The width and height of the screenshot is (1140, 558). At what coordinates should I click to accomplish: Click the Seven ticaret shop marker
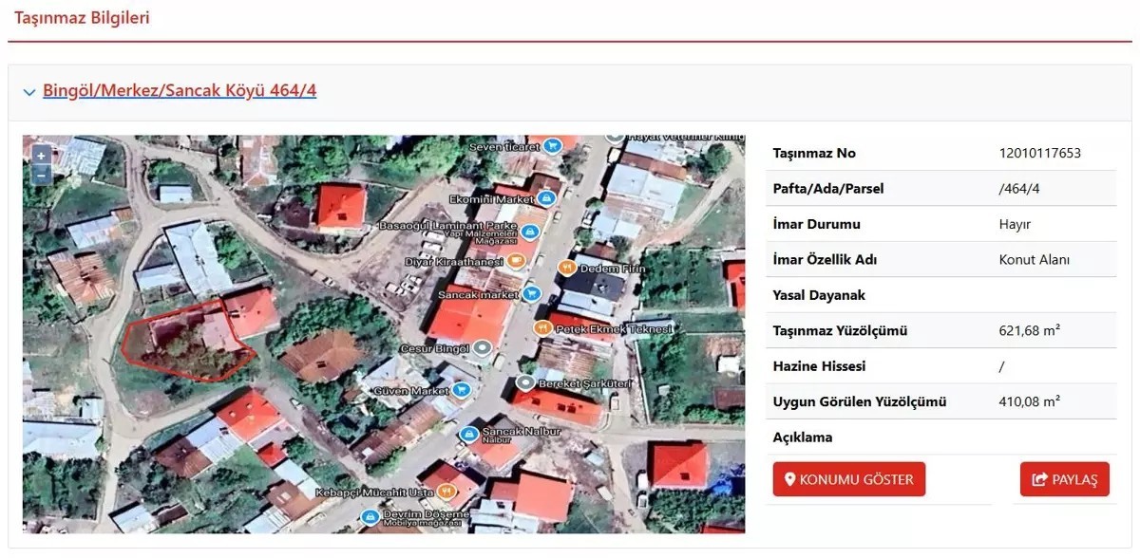551,146
